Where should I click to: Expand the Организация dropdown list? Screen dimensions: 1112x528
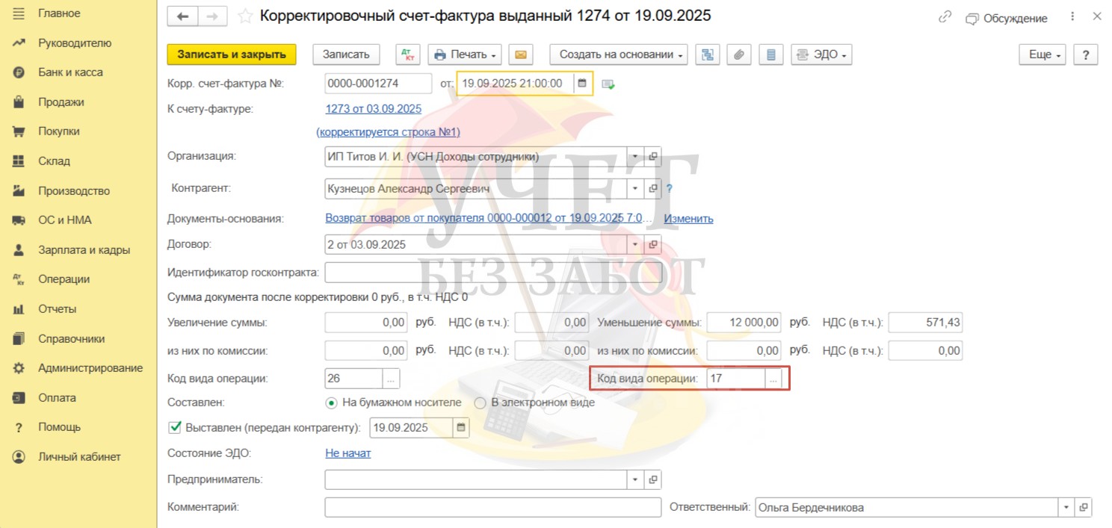click(x=634, y=157)
